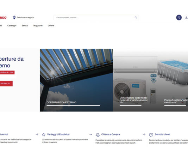Open the 'Servizio clienti' link
This screenshot has height=163, width=188.
[x=162, y=134]
